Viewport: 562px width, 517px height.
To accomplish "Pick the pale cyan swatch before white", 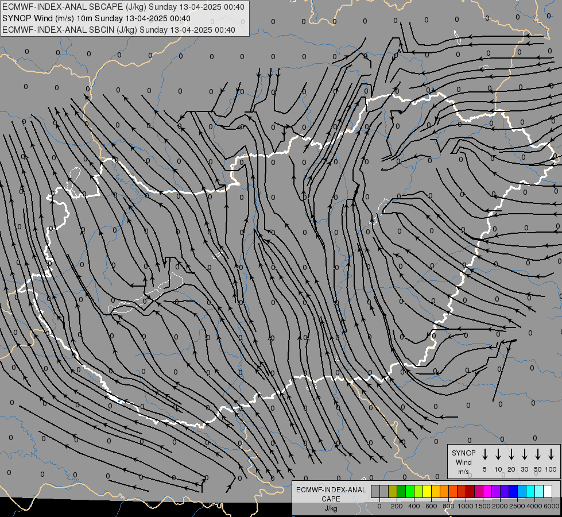I will pos(538,491).
